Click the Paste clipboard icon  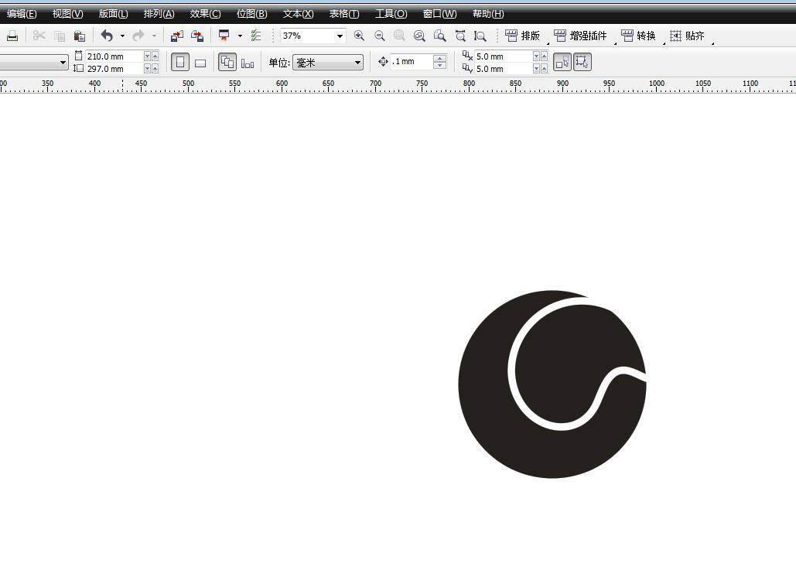click(79, 36)
